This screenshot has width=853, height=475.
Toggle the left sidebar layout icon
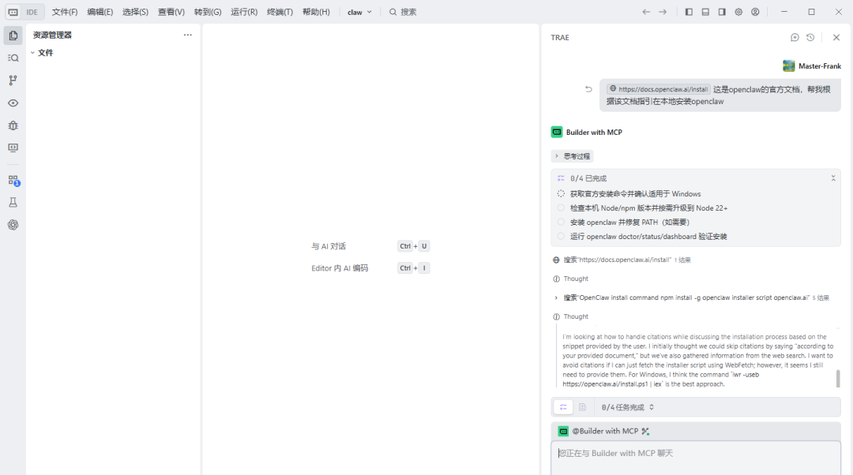point(689,12)
